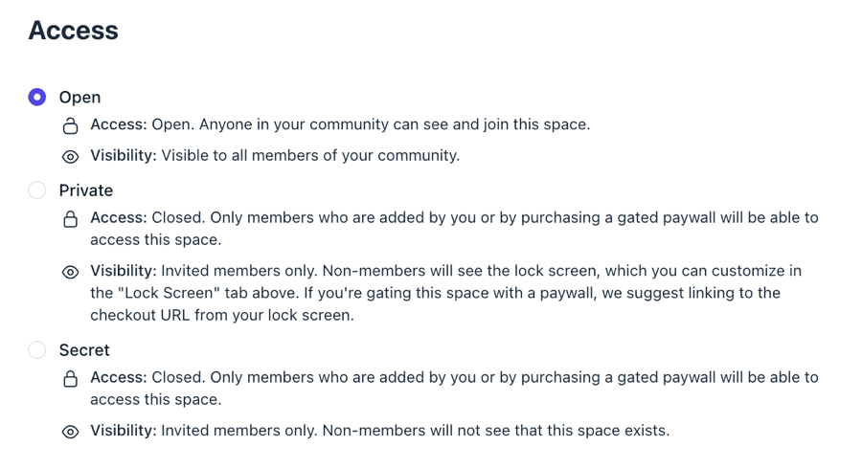Click the lock icon under Open
The width and height of the screenshot is (862, 469).
click(70, 125)
